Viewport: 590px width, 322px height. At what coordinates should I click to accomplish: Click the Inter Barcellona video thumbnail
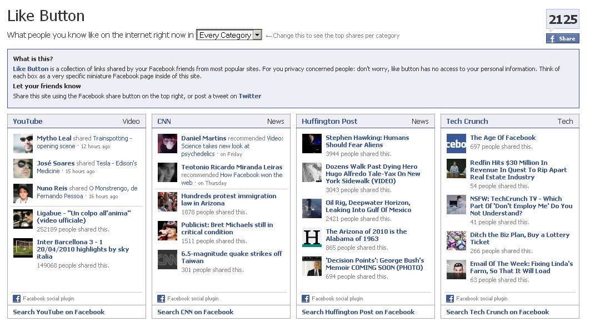tap(23, 248)
